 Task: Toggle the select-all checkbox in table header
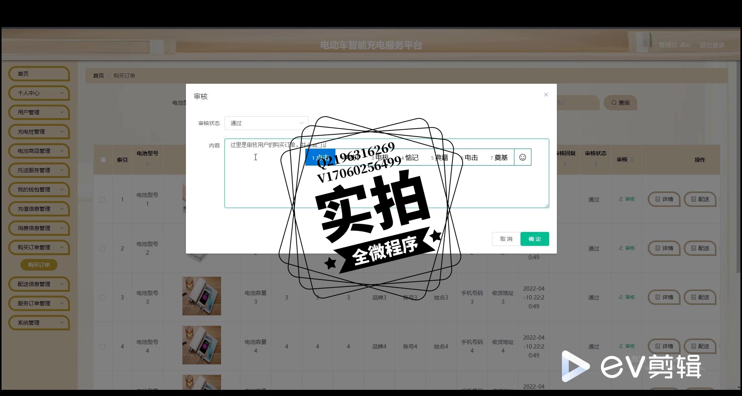click(x=103, y=159)
